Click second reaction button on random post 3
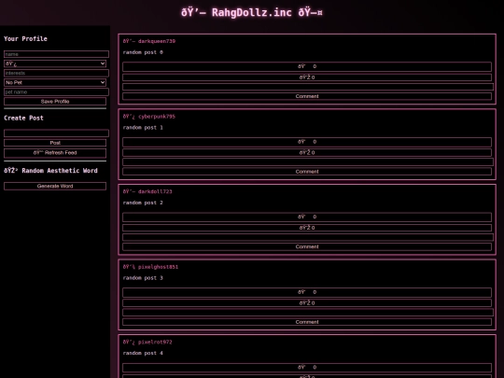 [307, 302]
